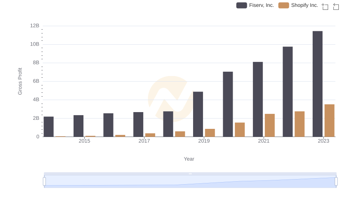
Task: Toggle the Shopify Inc. legend series
Action: pyautogui.click(x=298, y=5)
